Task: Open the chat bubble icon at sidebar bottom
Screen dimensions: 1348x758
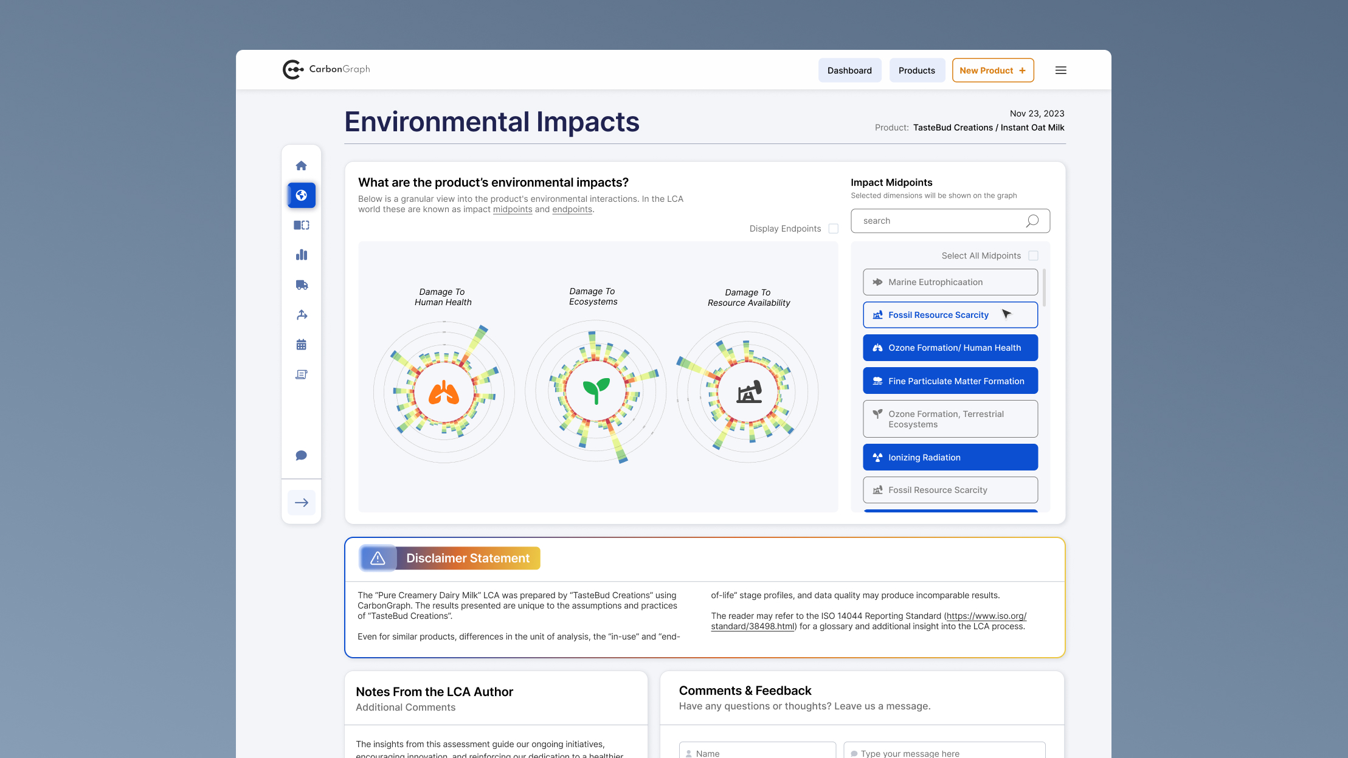Action: point(302,455)
